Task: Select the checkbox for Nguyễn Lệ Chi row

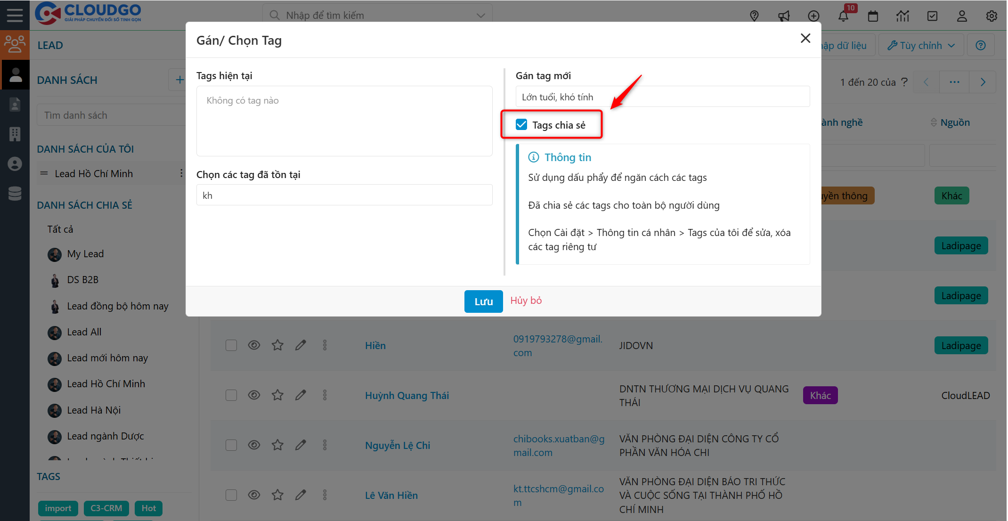Action: 231,445
